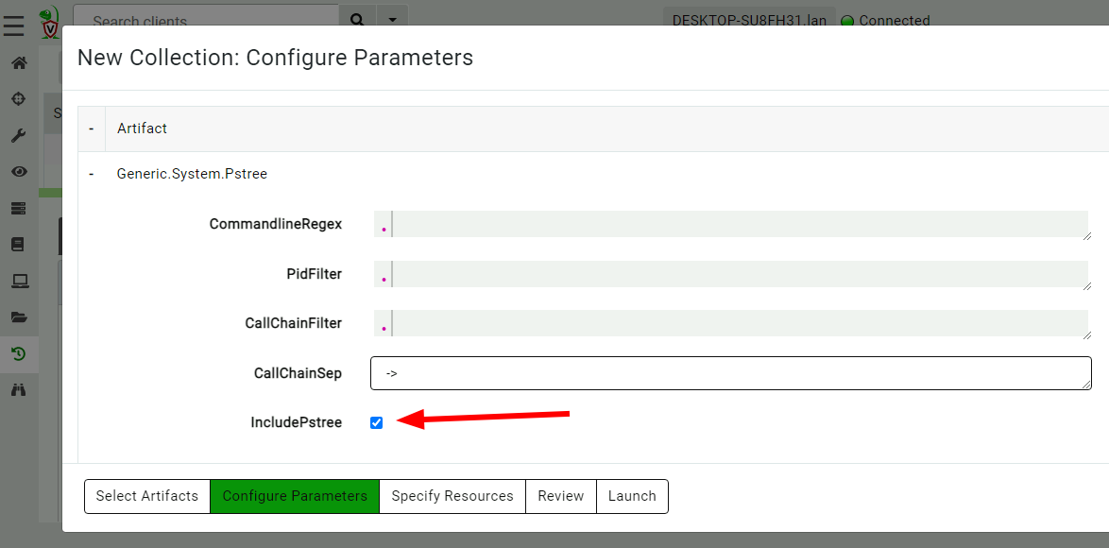Click the Review button

(561, 496)
